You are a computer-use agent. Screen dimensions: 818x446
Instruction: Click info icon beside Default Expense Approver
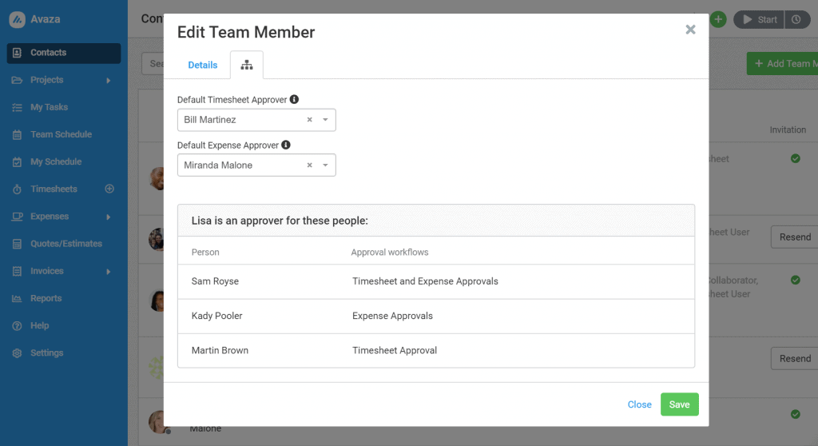point(286,145)
